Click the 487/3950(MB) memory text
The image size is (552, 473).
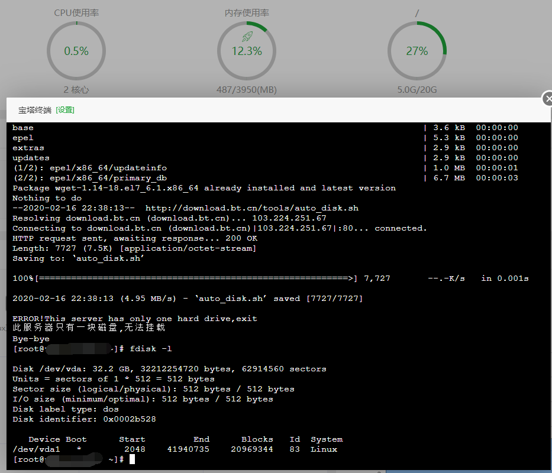coord(247,90)
